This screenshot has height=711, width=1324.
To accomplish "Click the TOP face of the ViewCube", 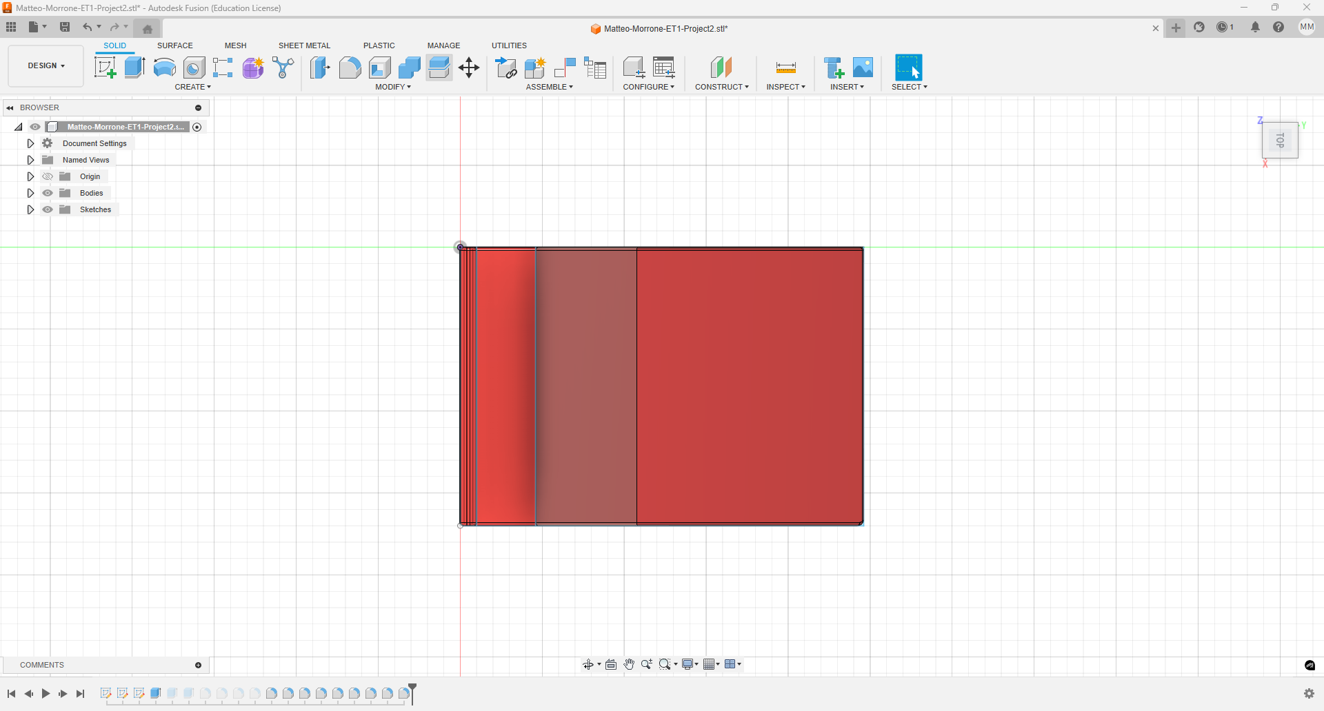I will [x=1280, y=141].
